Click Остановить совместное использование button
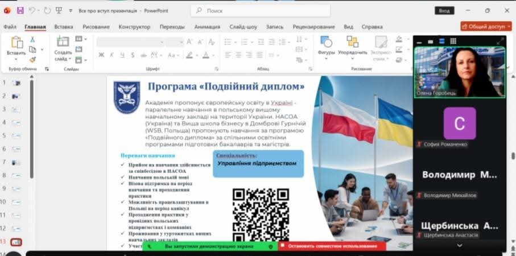The width and height of the screenshot is (516, 256). click(x=332, y=246)
